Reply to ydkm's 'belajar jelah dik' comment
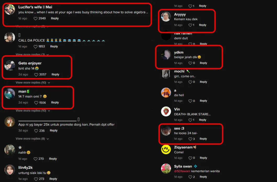Screen dimensions: 277x182 (x=203, y=63)
